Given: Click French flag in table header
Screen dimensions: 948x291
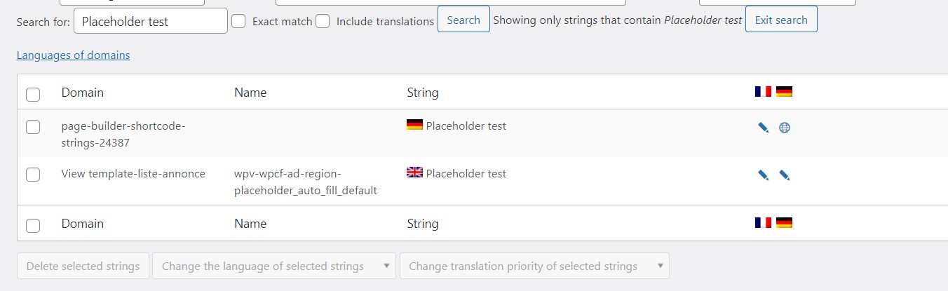Looking at the screenshot, I should (x=763, y=92).
